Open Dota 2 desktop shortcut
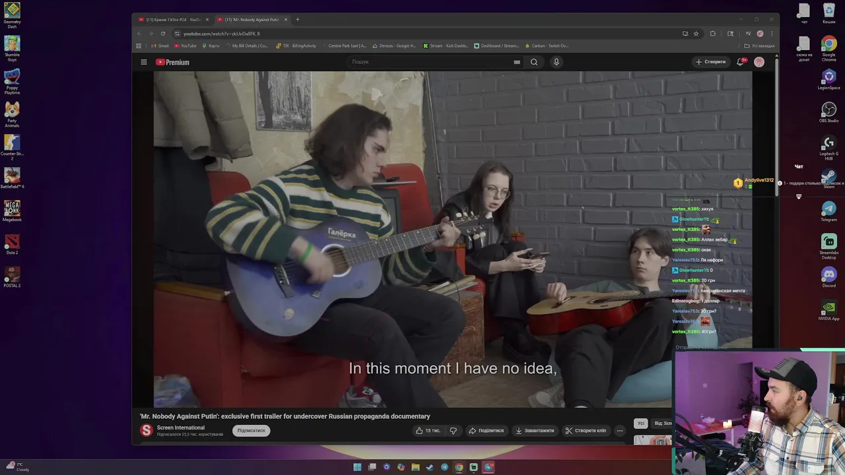This screenshot has height=475, width=845. (x=12, y=244)
